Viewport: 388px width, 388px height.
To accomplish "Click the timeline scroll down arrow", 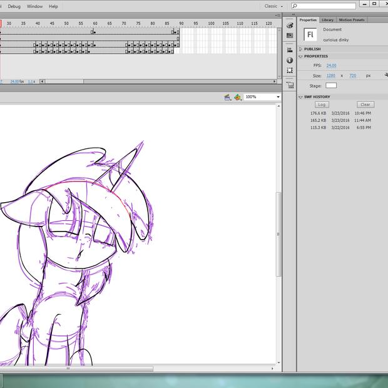I will (x=280, y=77).
